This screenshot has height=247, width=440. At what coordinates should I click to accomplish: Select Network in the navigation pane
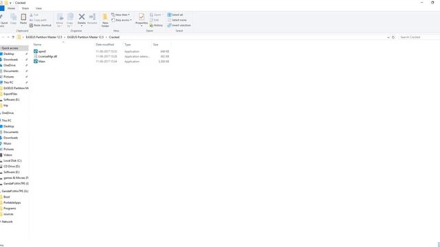[x=7, y=222]
